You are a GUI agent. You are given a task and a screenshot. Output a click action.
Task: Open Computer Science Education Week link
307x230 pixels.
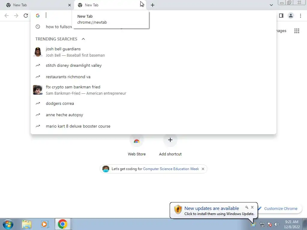point(171,169)
